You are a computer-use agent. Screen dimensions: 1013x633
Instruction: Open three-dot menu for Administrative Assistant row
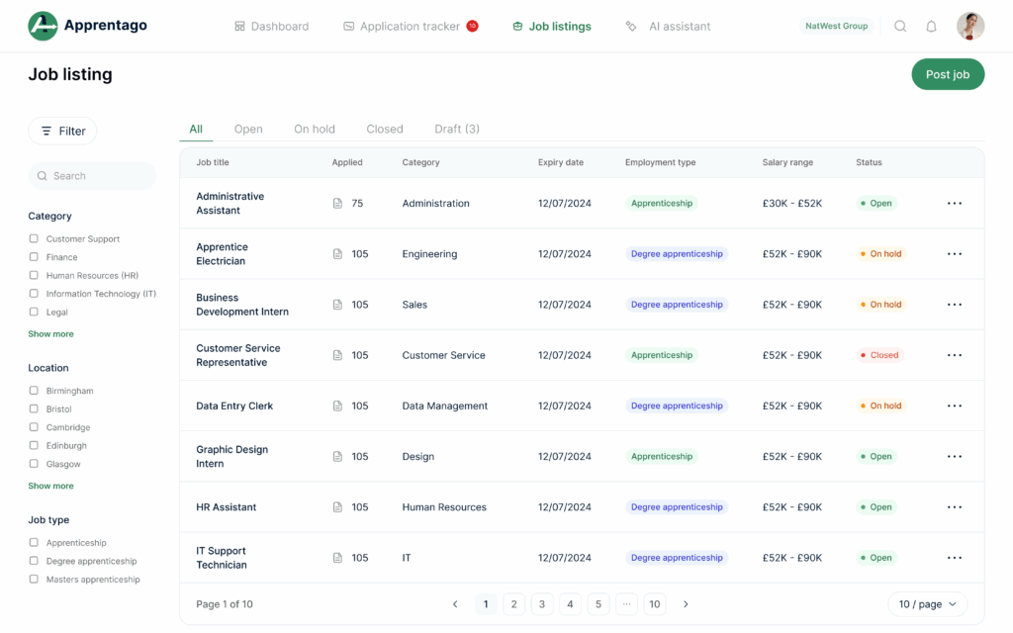click(x=954, y=204)
